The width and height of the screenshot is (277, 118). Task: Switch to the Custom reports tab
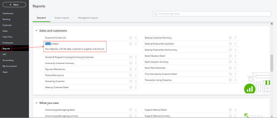(62, 18)
